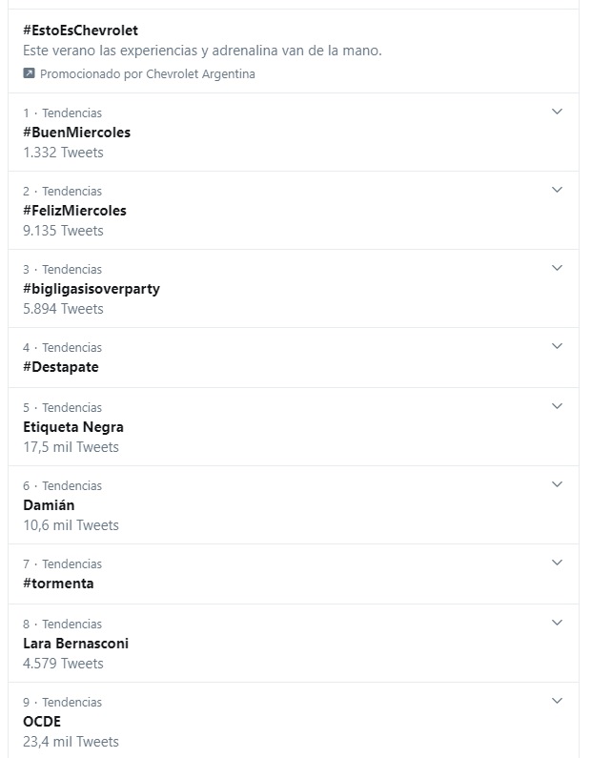Expand the OCDE trend options chevron
The image size is (591, 758).
(558, 702)
